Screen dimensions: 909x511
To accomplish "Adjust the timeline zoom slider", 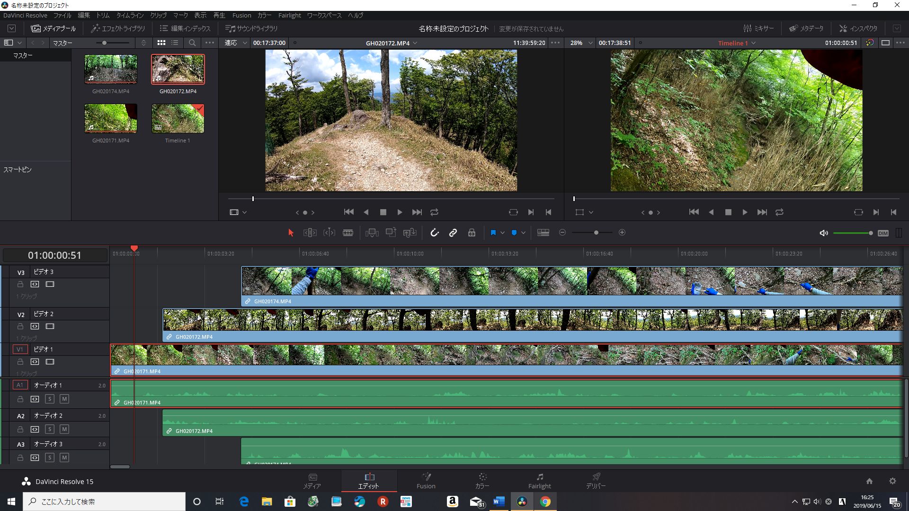I will tap(596, 233).
